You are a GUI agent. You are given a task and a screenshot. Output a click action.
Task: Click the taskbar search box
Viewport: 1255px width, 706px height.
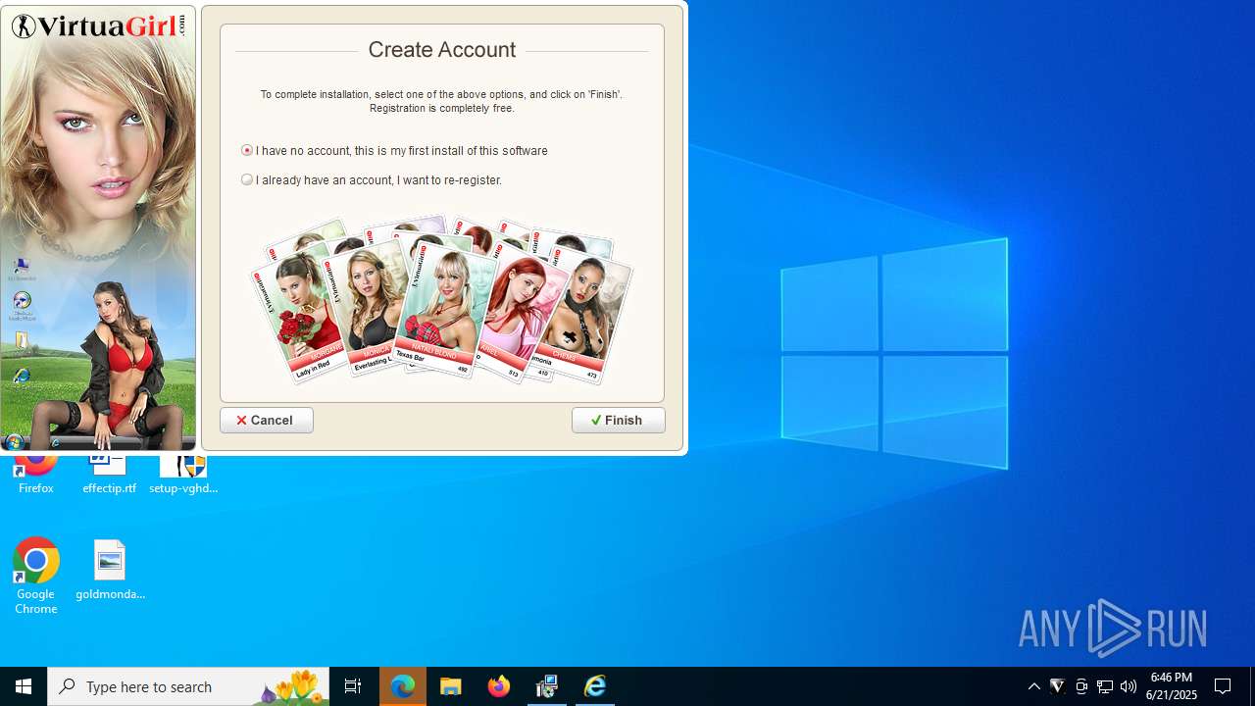click(x=188, y=686)
